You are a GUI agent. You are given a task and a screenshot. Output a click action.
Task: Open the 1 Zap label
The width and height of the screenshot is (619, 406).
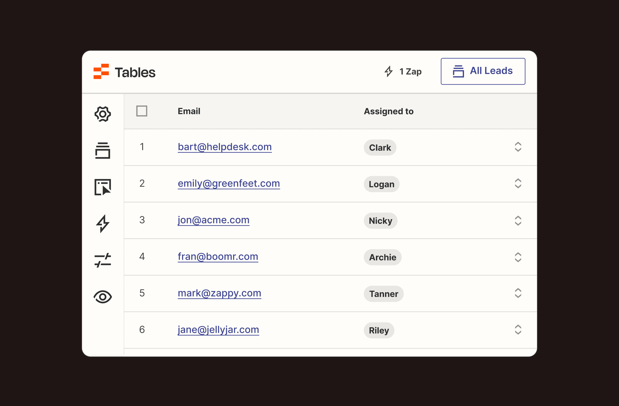click(x=410, y=72)
